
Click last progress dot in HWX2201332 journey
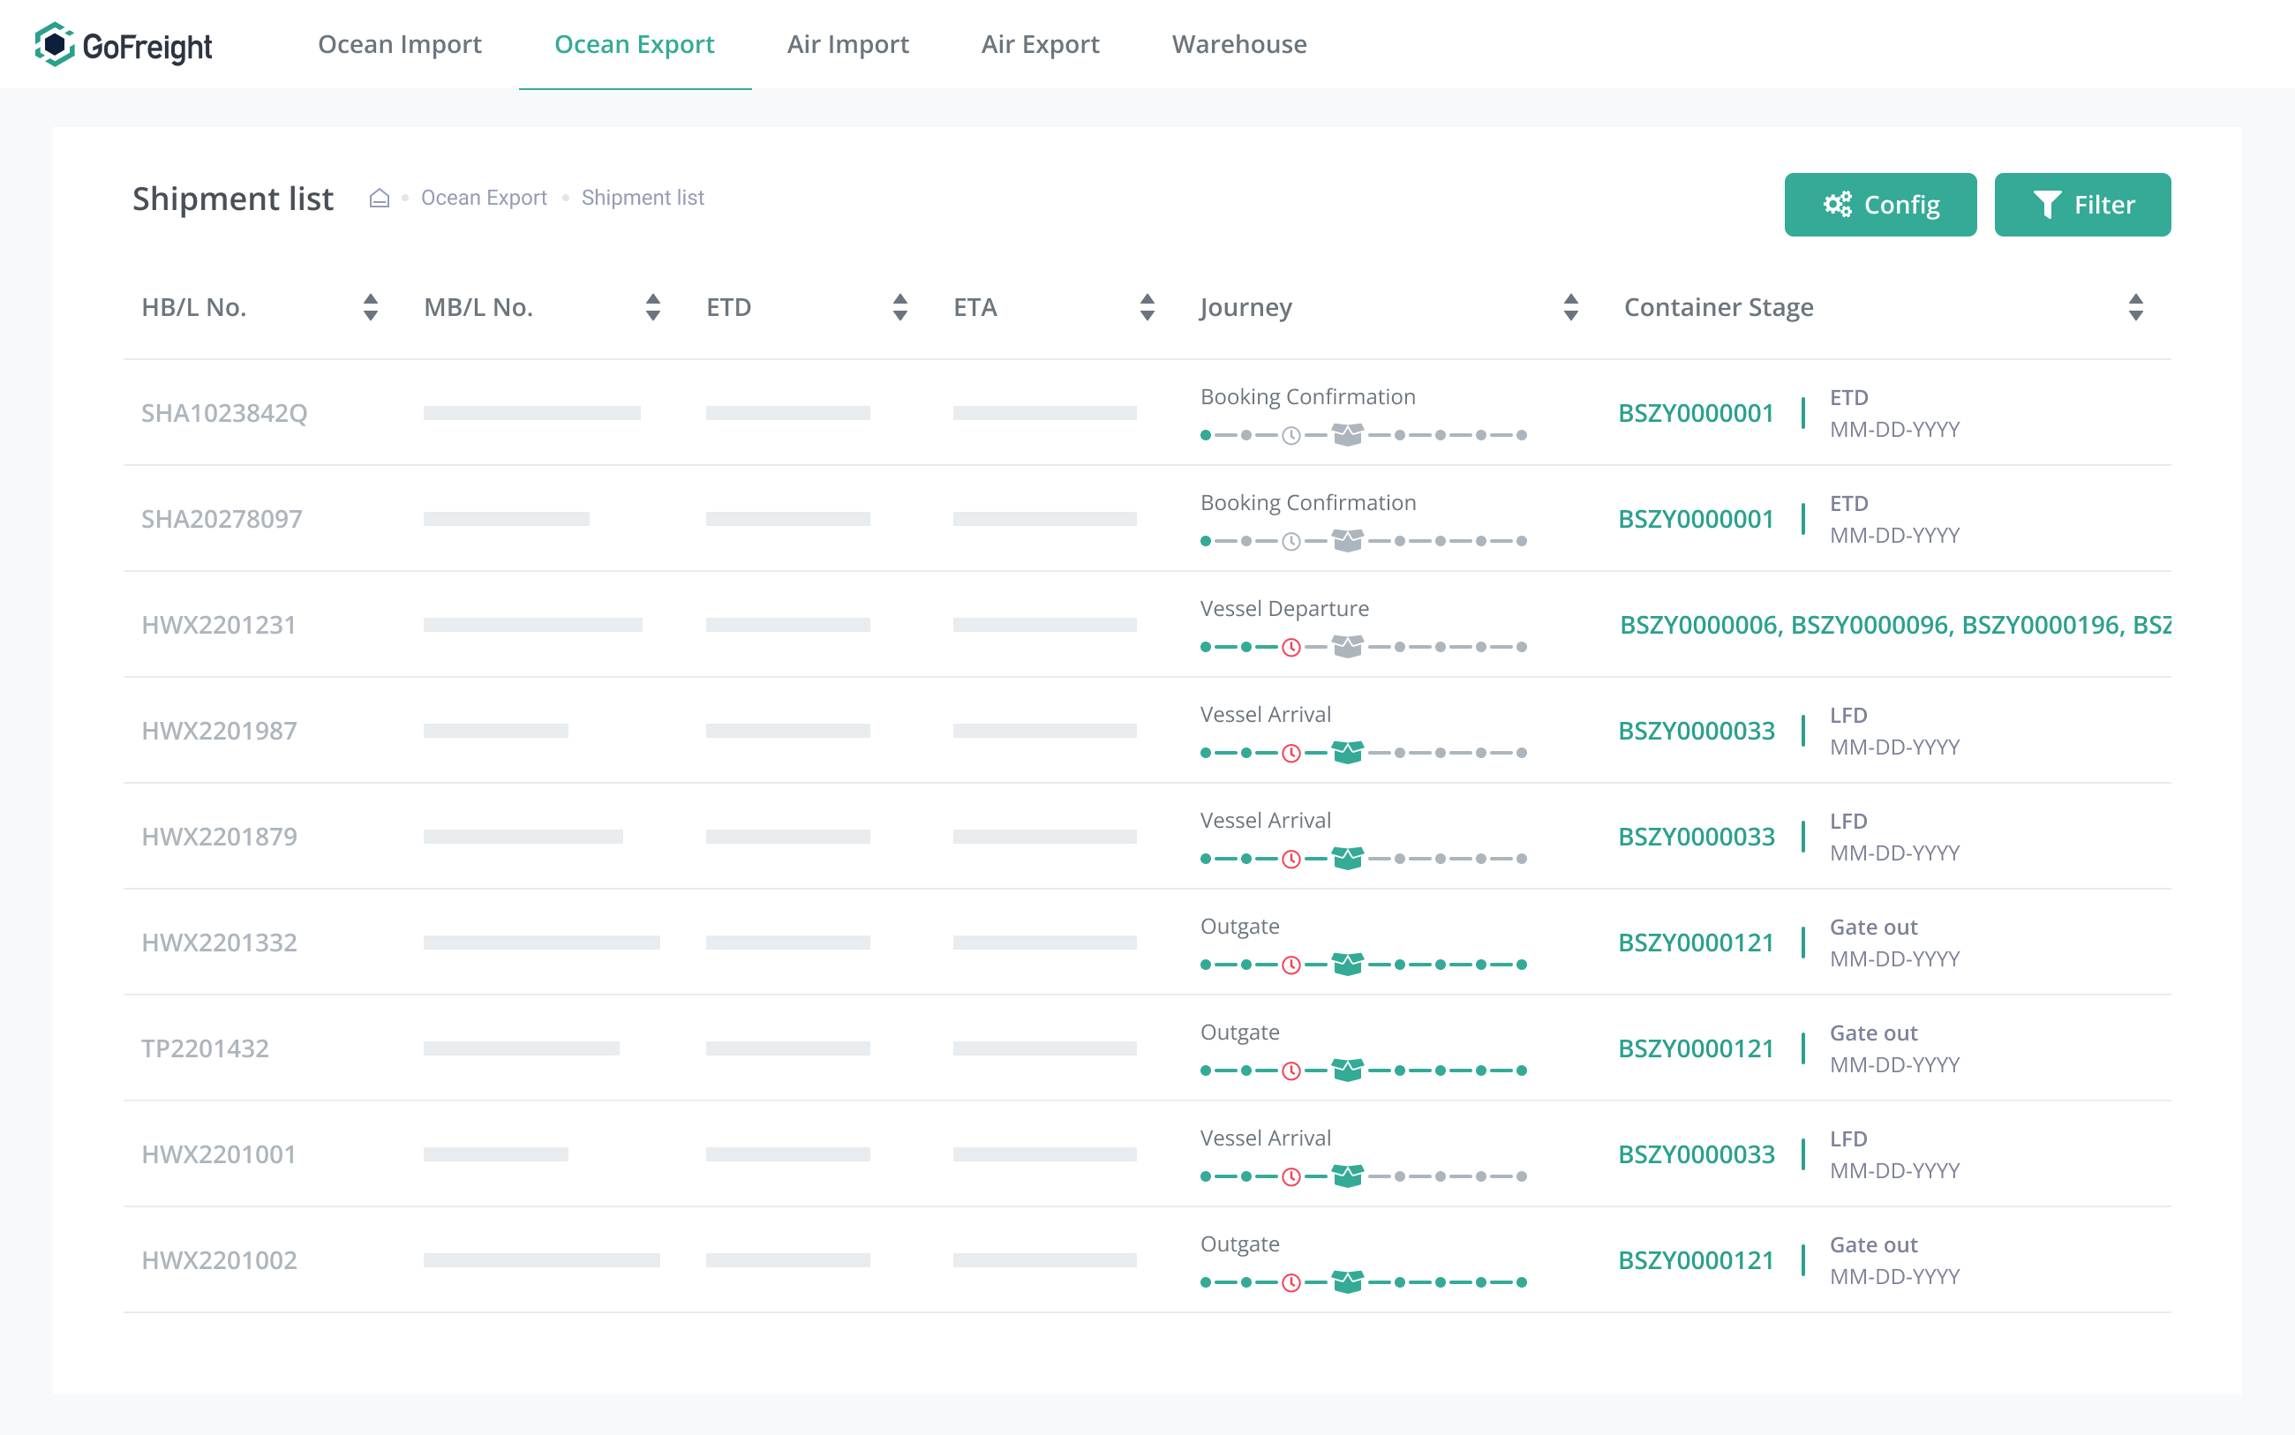(1522, 965)
